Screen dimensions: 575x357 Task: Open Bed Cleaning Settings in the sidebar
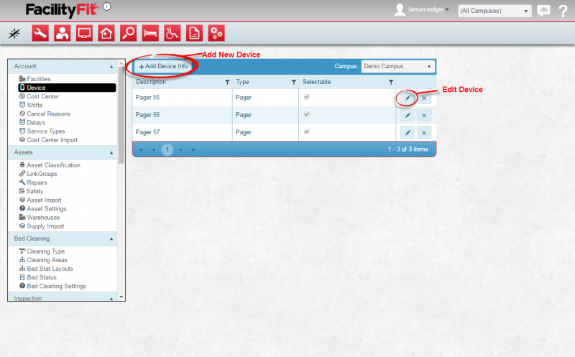click(x=52, y=287)
